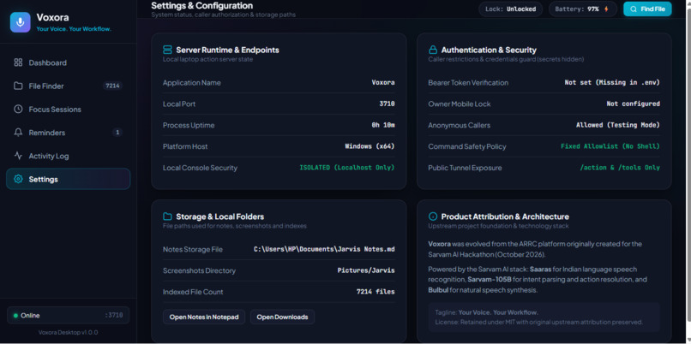This screenshot has width=691, height=344.
Task: Click the info icon beside Product Attribution
Action: [433, 216]
